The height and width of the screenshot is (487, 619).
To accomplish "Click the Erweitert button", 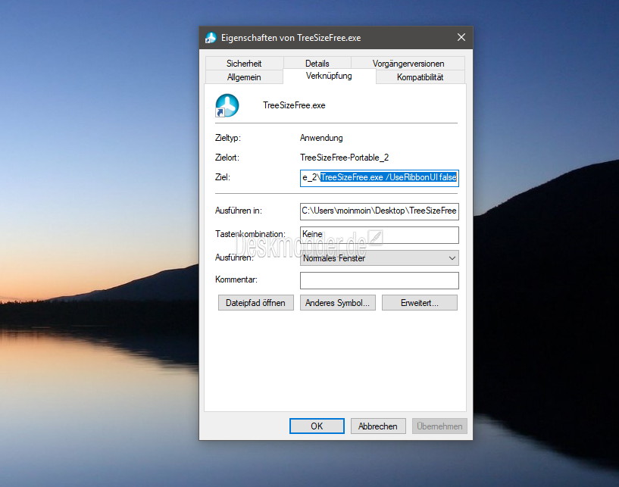I will (x=420, y=303).
